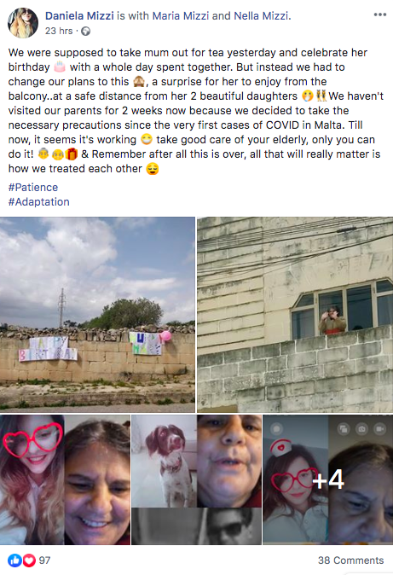Open Daniela Mizzi's profile picture

[x=23, y=23]
